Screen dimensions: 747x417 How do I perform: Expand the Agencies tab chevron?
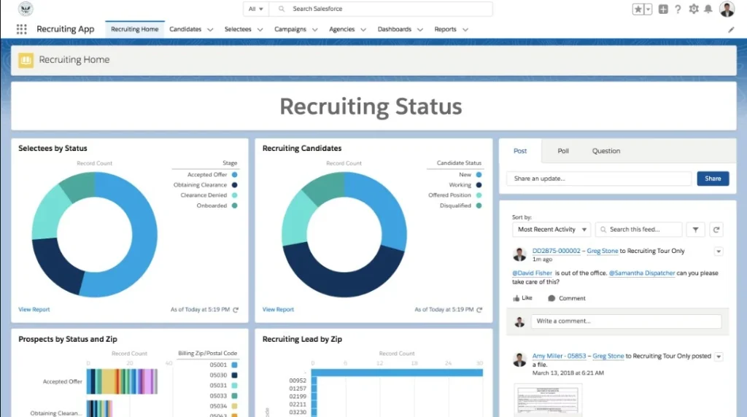point(363,29)
